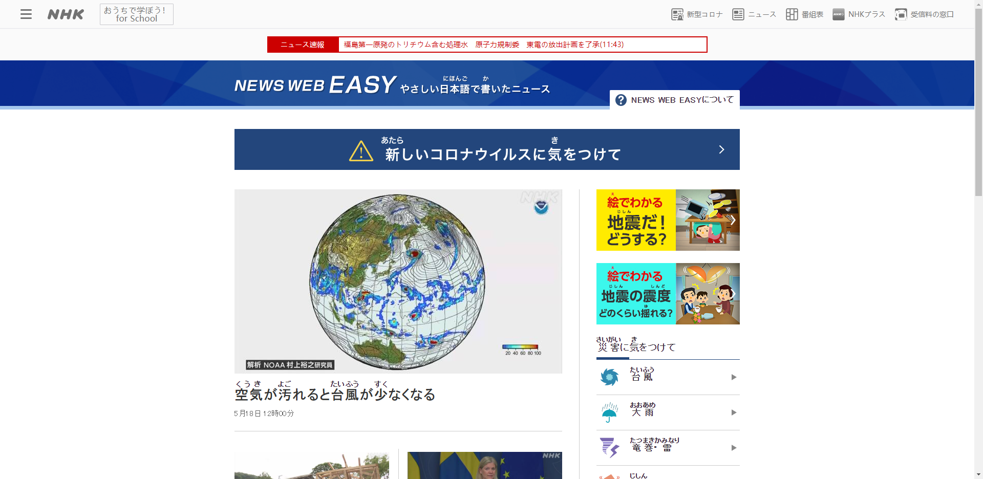Screen dimensions: 983x479
Task: Click the NHK logo
Action: (66, 14)
